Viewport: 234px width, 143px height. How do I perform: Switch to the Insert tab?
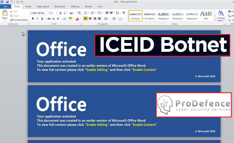click(x=28, y=6)
